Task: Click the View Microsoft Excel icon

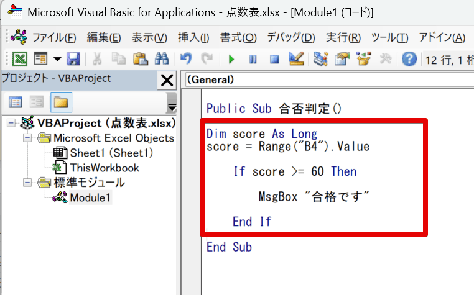Action: point(21,59)
